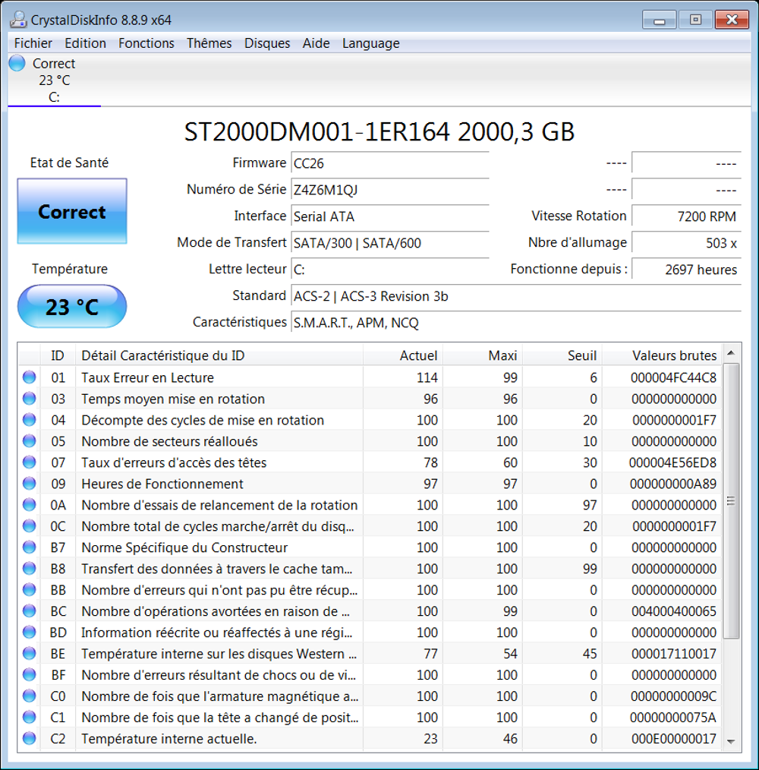Open the Edition menu

click(x=86, y=43)
